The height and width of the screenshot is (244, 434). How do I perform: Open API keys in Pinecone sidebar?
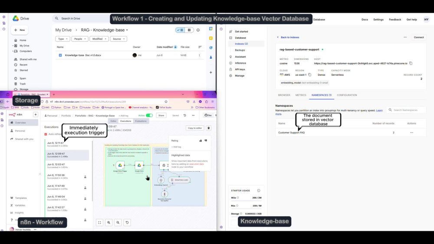pyautogui.click(x=240, y=69)
